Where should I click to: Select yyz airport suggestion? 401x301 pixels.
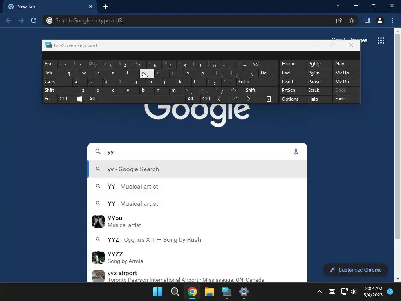(197, 276)
